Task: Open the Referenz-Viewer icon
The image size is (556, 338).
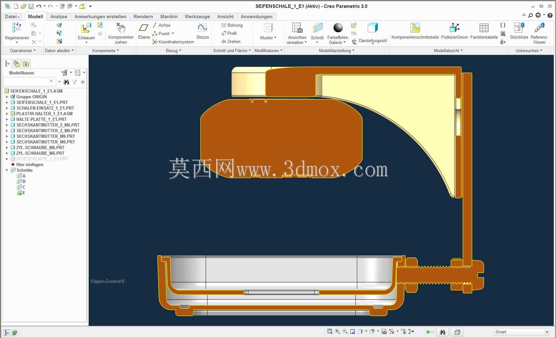Action: (x=539, y=28)
